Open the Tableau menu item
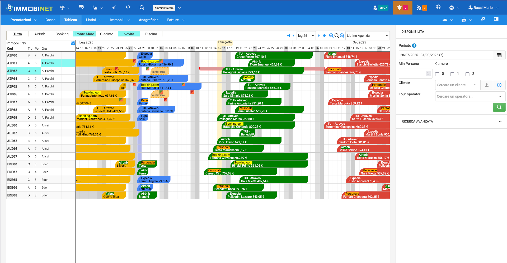The width and height of the screenshot is (507, 263). 71,20
